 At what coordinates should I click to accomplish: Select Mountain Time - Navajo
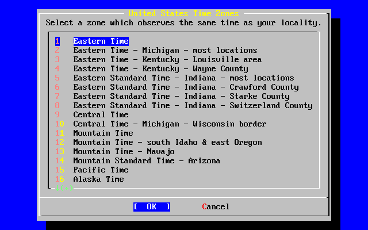(x=124, y=152)
